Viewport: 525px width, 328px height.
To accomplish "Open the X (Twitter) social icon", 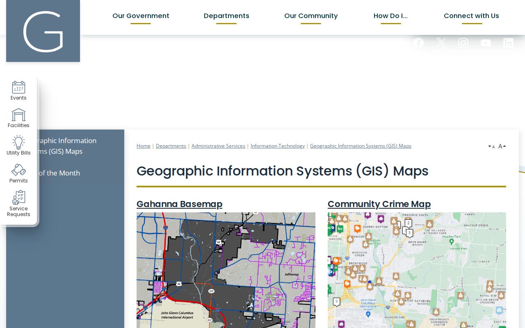I will (x=441, y=43).
